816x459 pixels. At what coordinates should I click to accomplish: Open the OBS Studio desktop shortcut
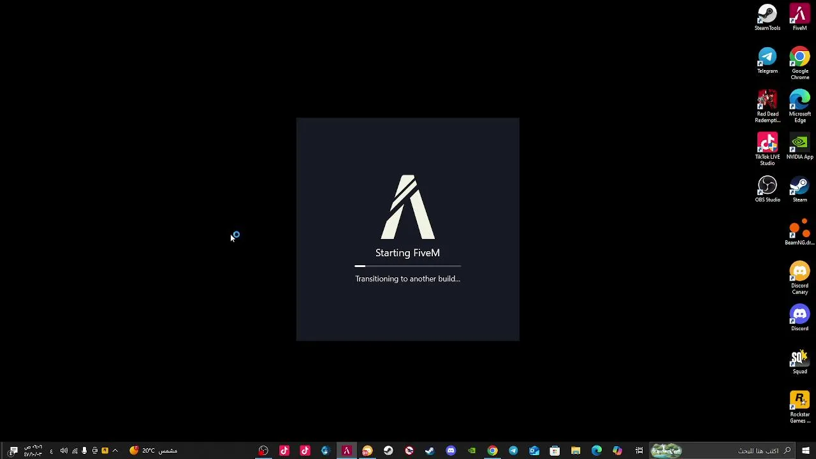(x=767, y=189)
